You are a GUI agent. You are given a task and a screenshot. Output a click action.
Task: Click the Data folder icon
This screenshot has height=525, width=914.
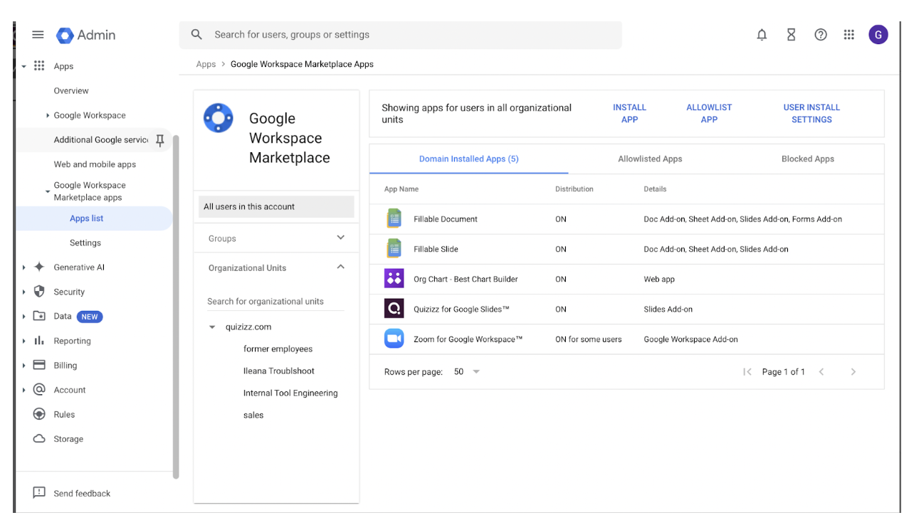(40, 316)
